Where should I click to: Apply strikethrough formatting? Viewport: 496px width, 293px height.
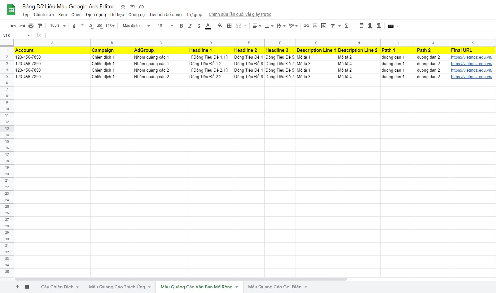coord(199,26)
